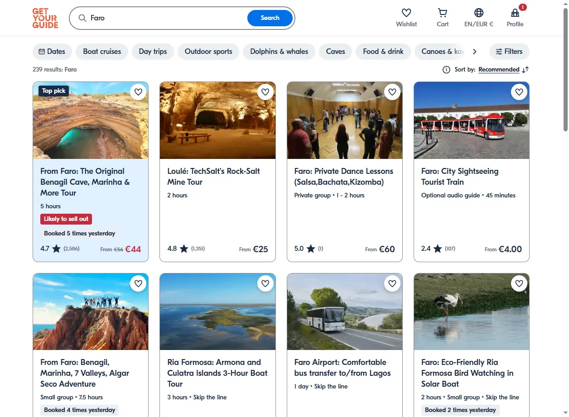Click the €44 discounted price
Image resolution: width=569 pixels, height=417 pixels.
click(x=133, y=249)
